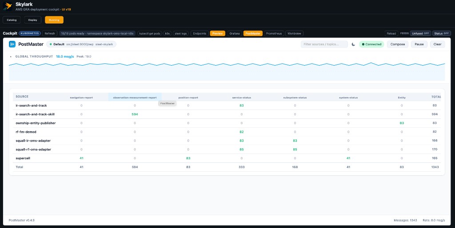The width and height of the screenshot is (455, 228).
Task: Select the ir-search-and-track source row
Action: pos(227,106)
